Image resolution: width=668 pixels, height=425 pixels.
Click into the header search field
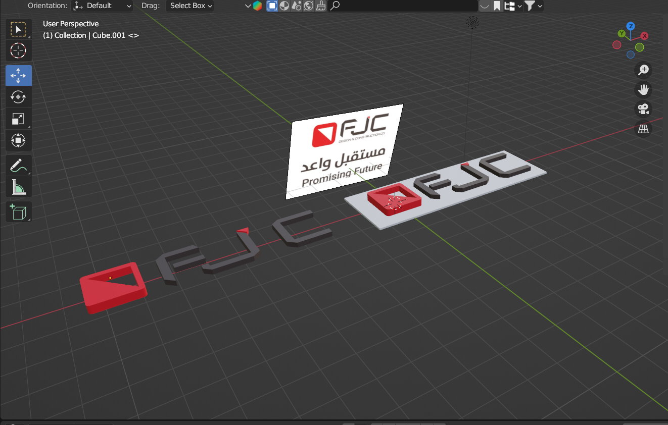click(403, 6)
